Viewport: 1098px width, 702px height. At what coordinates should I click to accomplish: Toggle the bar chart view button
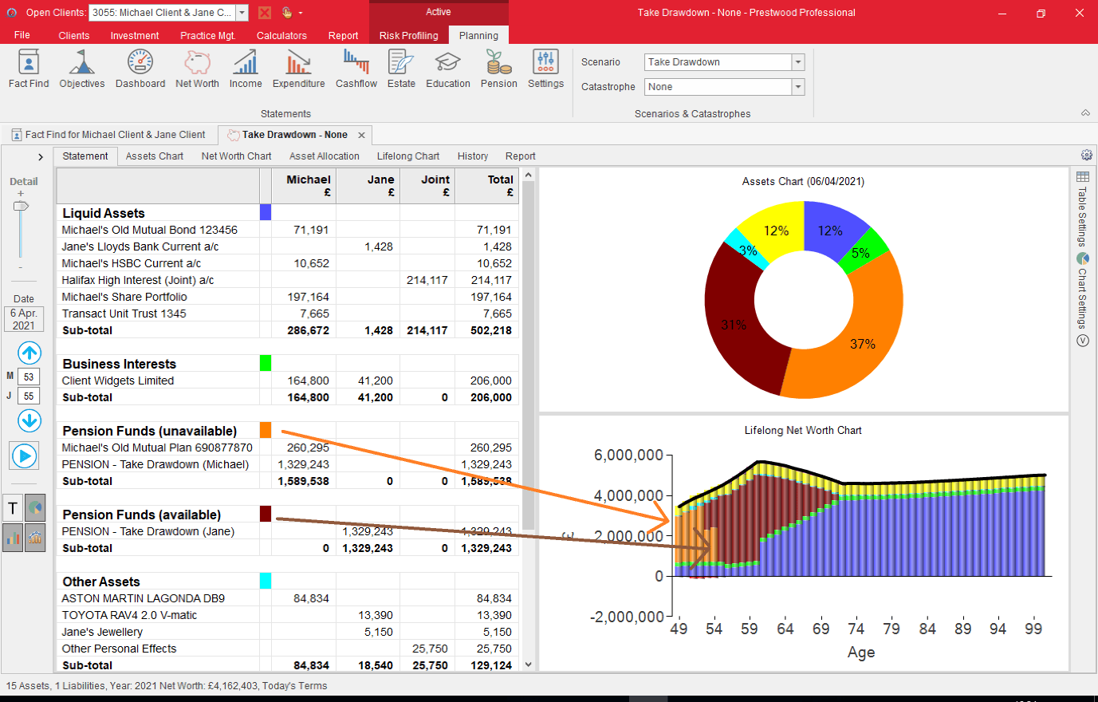(13, 538)
